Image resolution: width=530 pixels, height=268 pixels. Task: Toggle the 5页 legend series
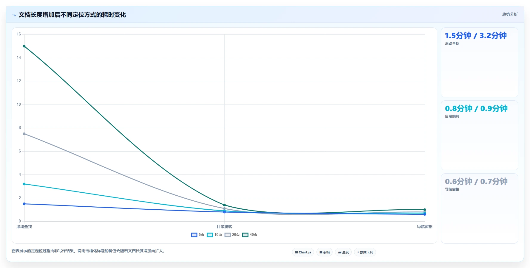coord(198,235)
